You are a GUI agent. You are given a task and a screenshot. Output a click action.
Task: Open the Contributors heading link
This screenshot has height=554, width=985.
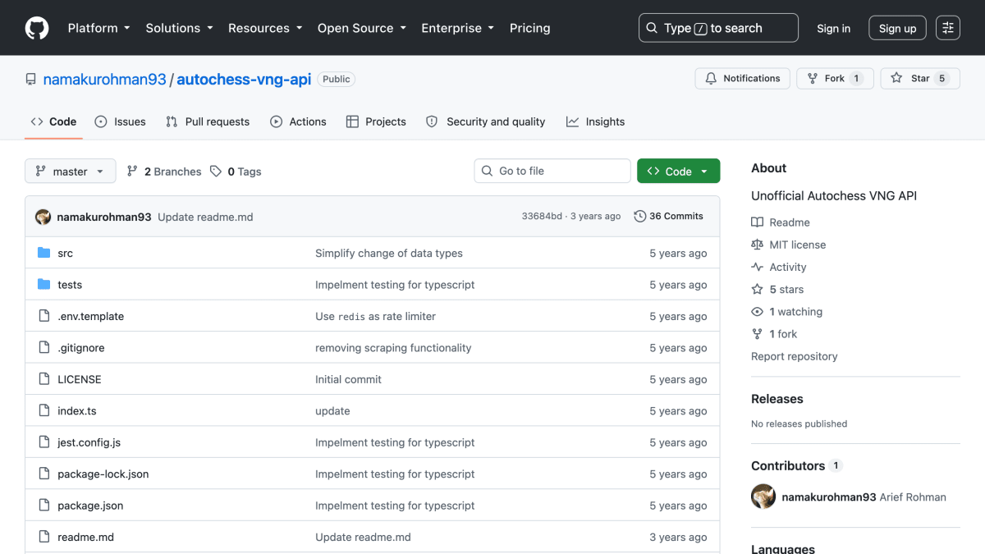click(797, 465)
